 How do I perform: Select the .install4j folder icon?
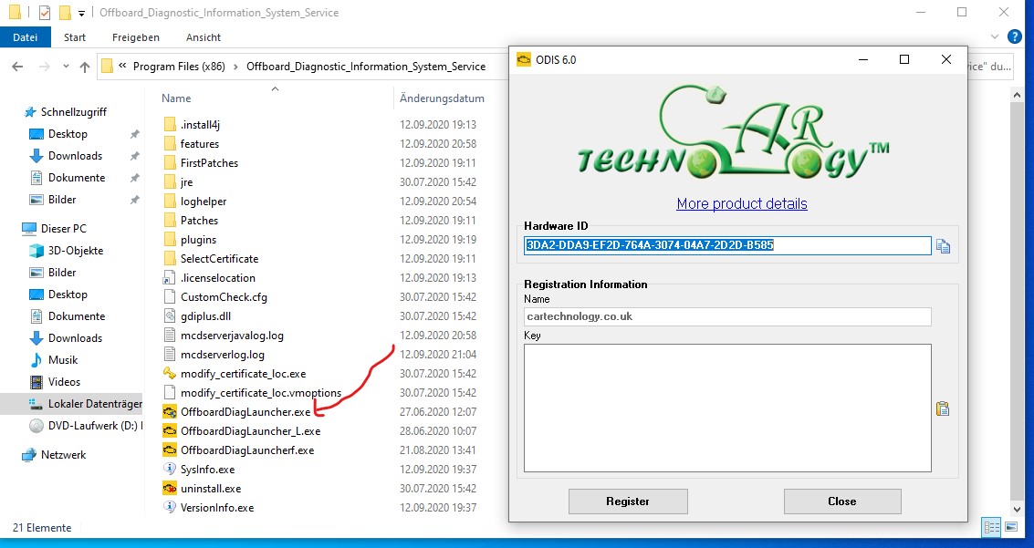170,125
